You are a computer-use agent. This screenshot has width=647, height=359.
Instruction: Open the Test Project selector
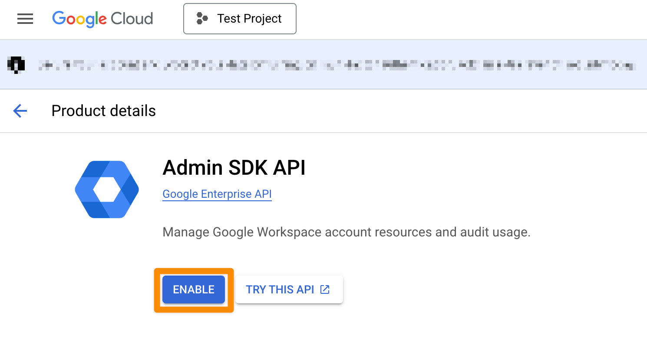(240, 19)
